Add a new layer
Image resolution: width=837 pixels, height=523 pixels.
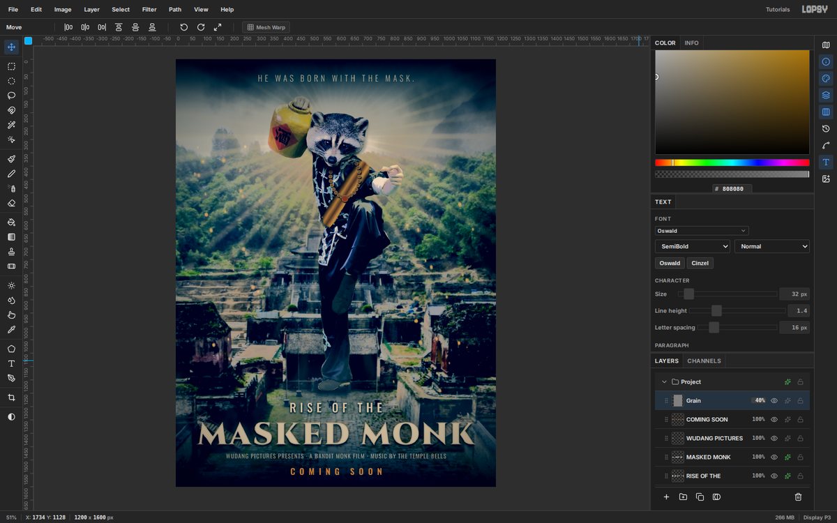click(666, 497)
